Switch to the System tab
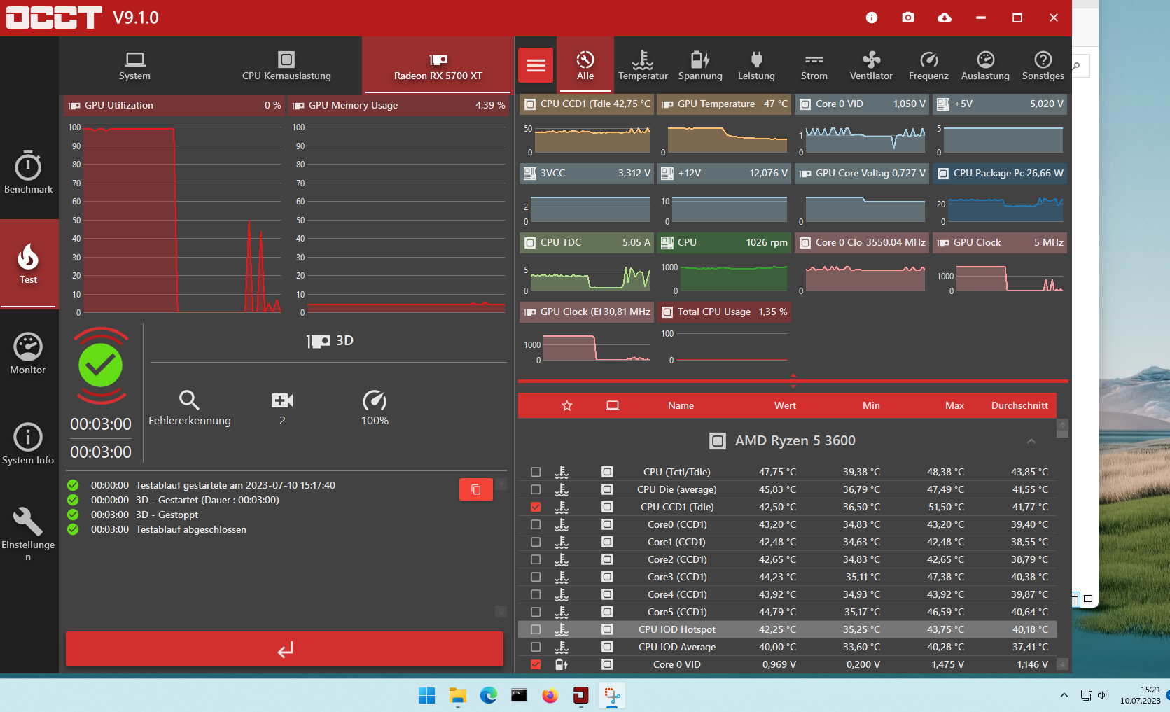This screenshot has height=712, width=1170. (x=134, y=66)
